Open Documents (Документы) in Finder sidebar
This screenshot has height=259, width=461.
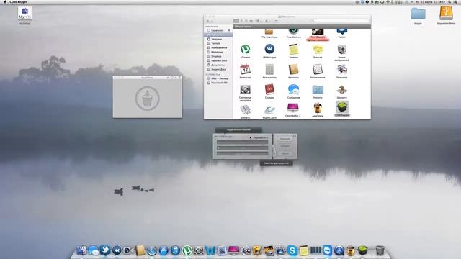[x=218, y=65]
